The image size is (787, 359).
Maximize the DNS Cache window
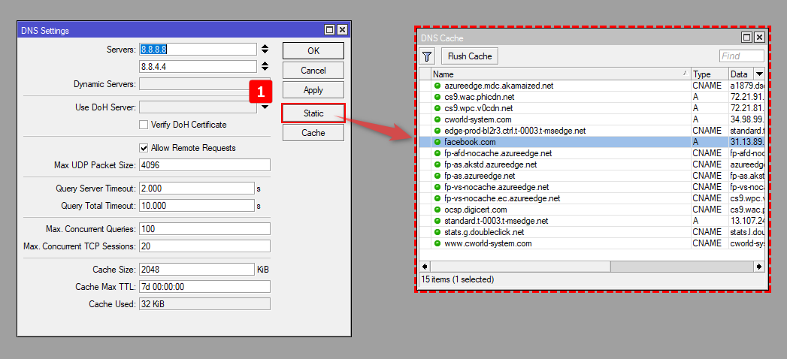746,37
